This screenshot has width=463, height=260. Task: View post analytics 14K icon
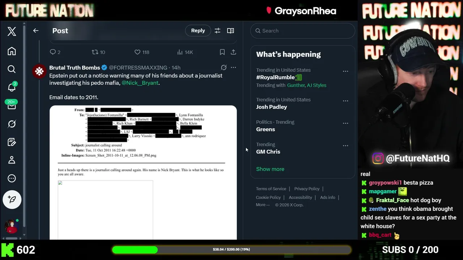[185, 52]
